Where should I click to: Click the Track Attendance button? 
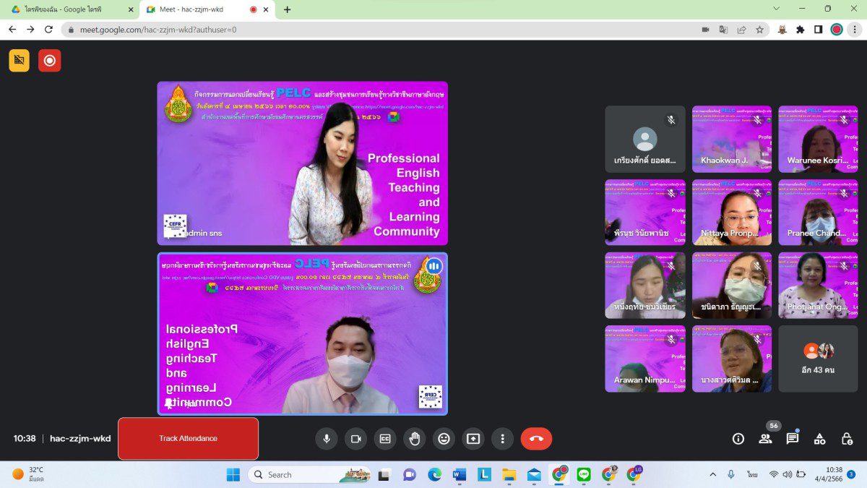[188, 438]
